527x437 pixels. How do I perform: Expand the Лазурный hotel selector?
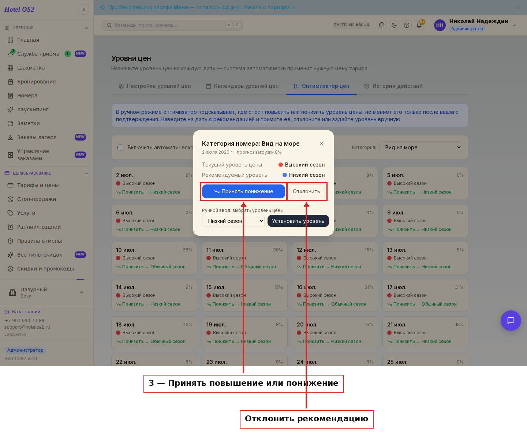tap(46, 292)
